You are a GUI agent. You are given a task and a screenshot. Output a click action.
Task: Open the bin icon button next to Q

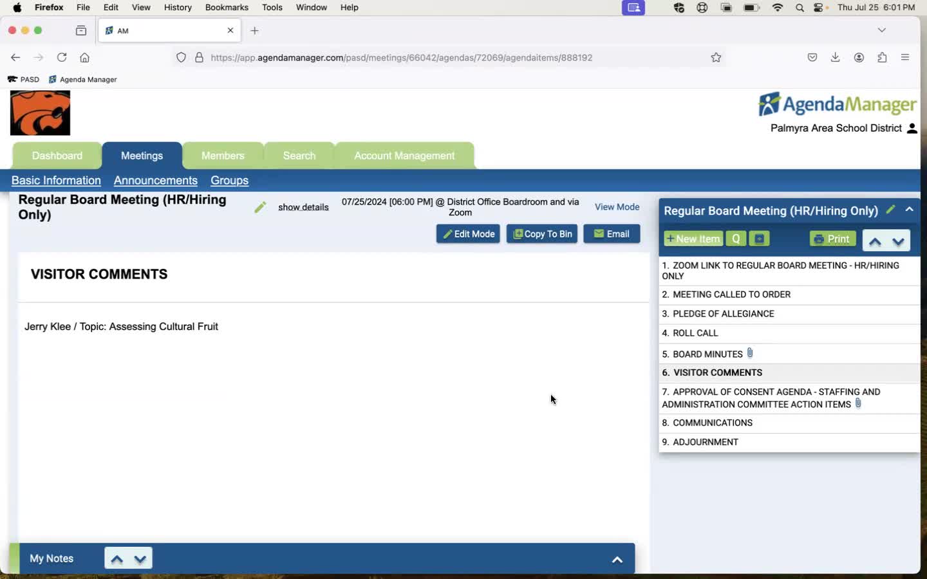click(x=760, y=239)
